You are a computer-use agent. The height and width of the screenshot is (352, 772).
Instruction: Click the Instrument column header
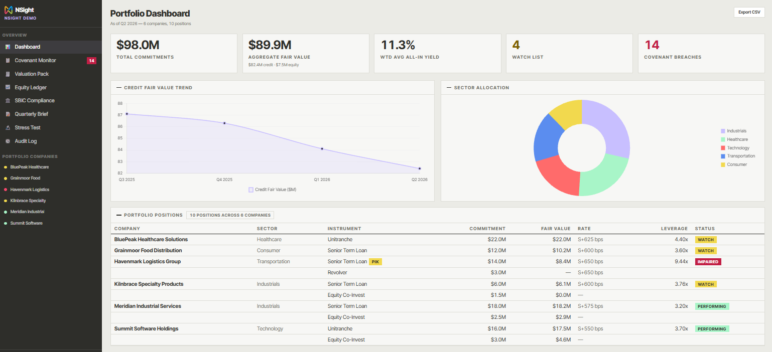344,229
